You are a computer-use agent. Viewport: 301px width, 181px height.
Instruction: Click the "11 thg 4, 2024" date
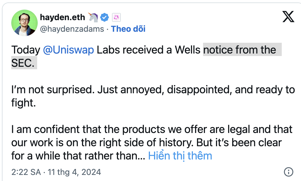point(74,172)
